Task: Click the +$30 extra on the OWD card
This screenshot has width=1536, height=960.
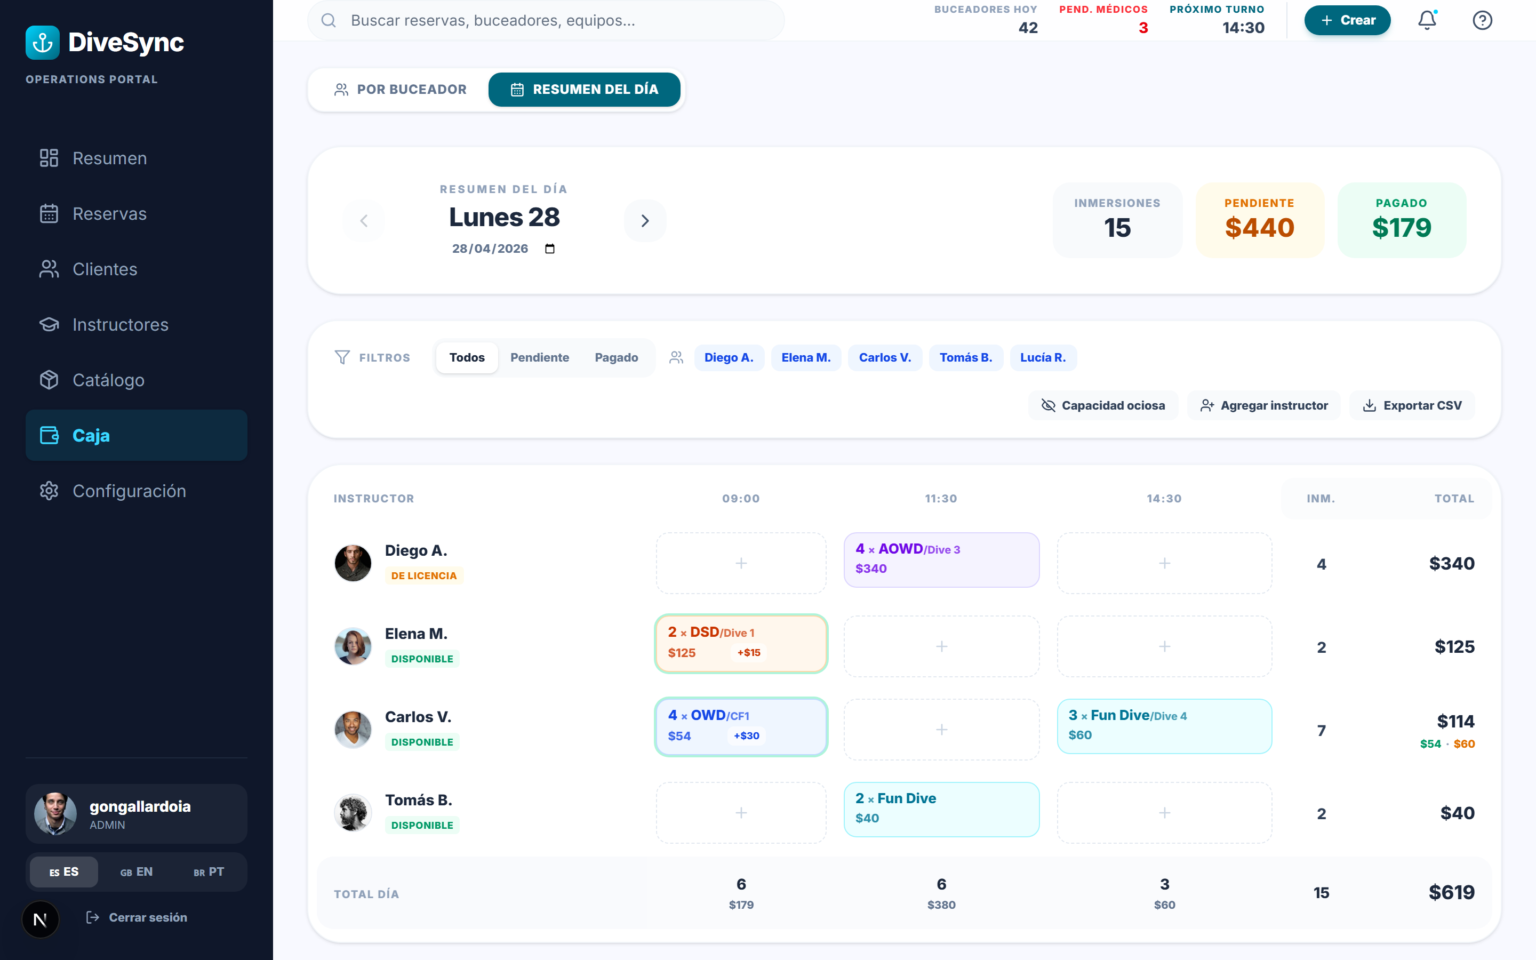Action: coord(747,736)
